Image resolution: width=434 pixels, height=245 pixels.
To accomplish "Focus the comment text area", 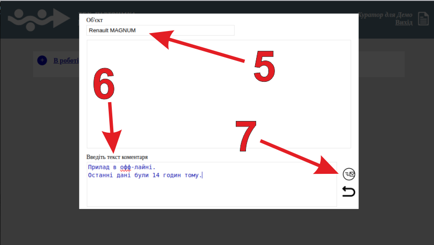I will point(211,193).
